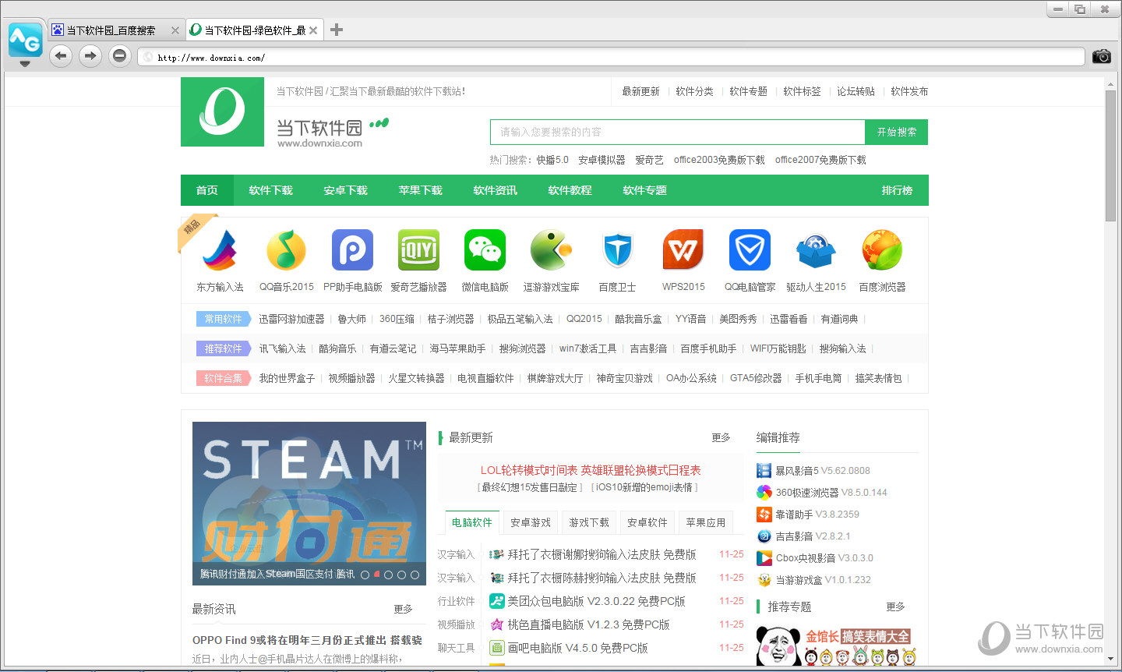
Task: Open the 百度浏览器 app icon
Action: pyautogui.click(x=882, y=250)
